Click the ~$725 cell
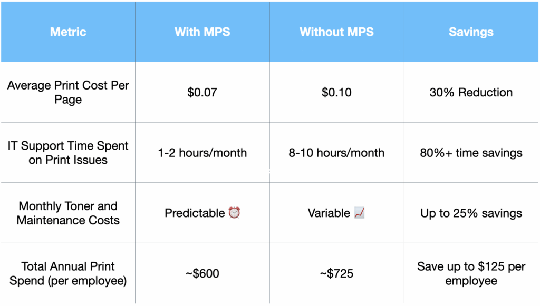The height and width of the screenshot is (306, 540). pyautogui.click(x=336, y=274)
